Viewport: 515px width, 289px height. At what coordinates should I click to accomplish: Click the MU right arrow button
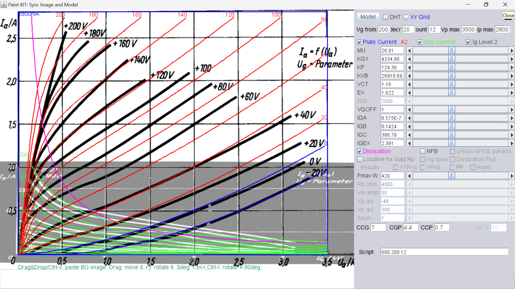coord(512,51)
